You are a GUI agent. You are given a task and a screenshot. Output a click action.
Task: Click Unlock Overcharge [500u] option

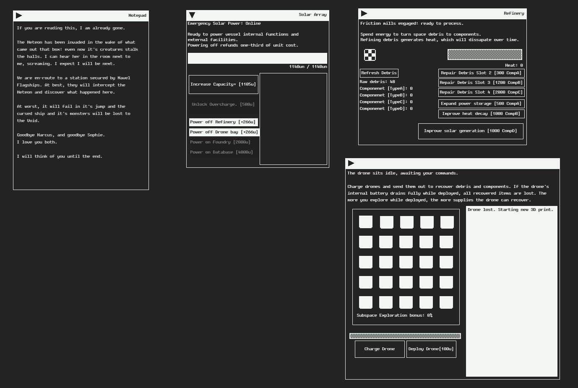(223, 104)
